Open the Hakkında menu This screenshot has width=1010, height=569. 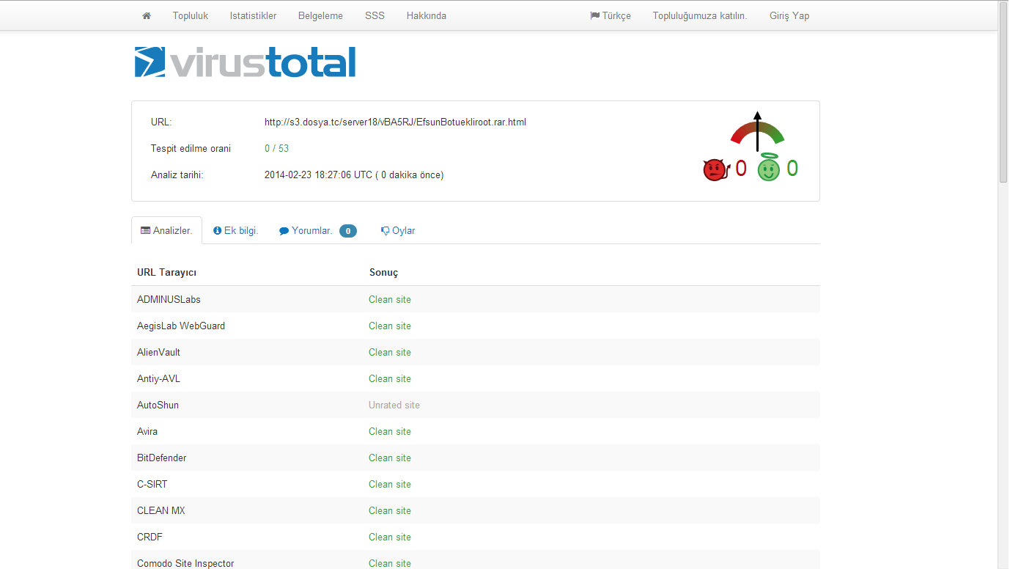[x=427, y=15]
